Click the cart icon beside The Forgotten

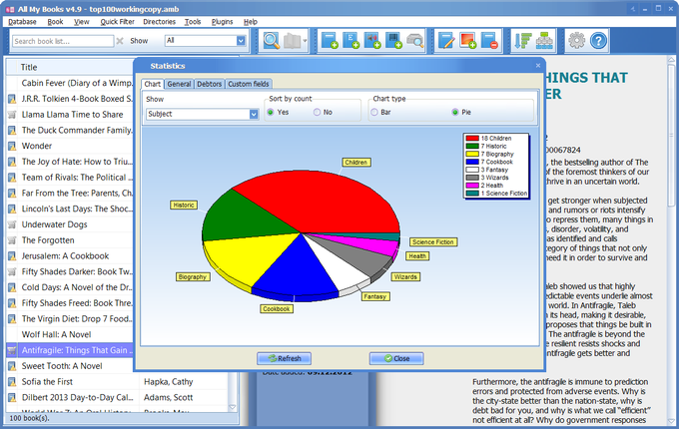12,240
